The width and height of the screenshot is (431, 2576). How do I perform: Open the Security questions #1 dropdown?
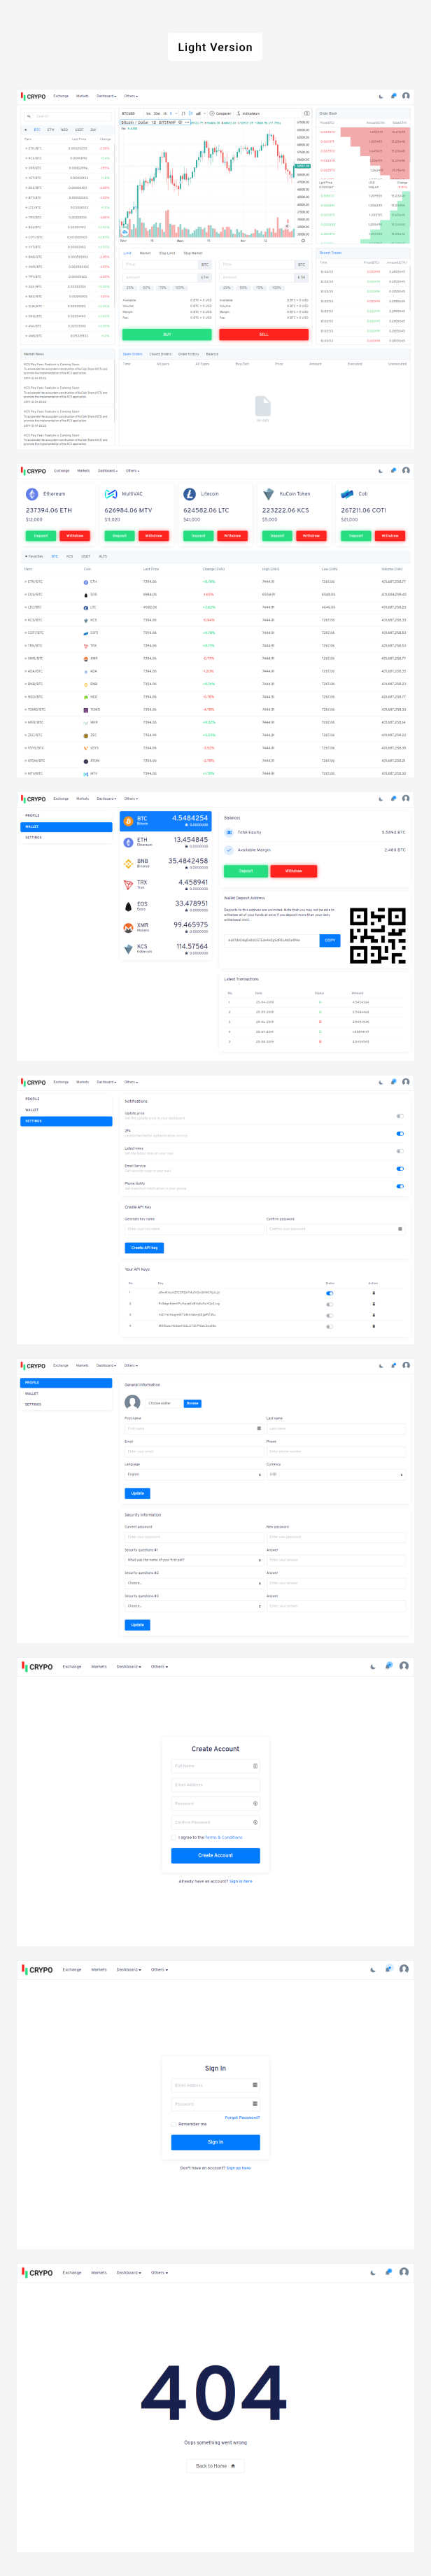pos(193,1560)
